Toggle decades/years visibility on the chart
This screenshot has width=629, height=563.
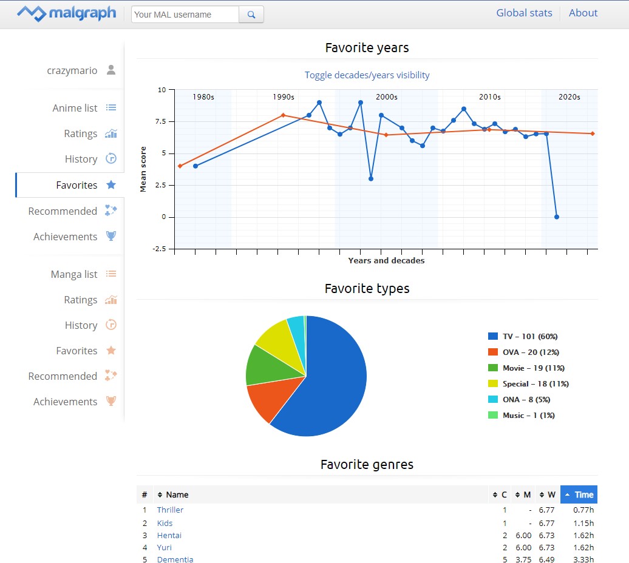367,75
